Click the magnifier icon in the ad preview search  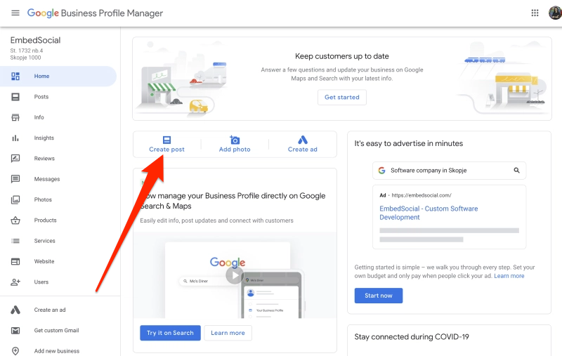click(x=516, y=170)
